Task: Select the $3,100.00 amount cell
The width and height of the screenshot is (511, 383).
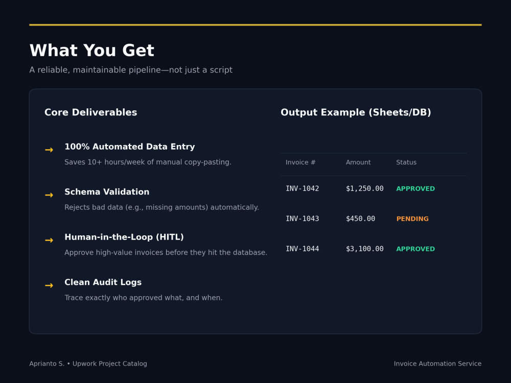Action: (364, 249)
